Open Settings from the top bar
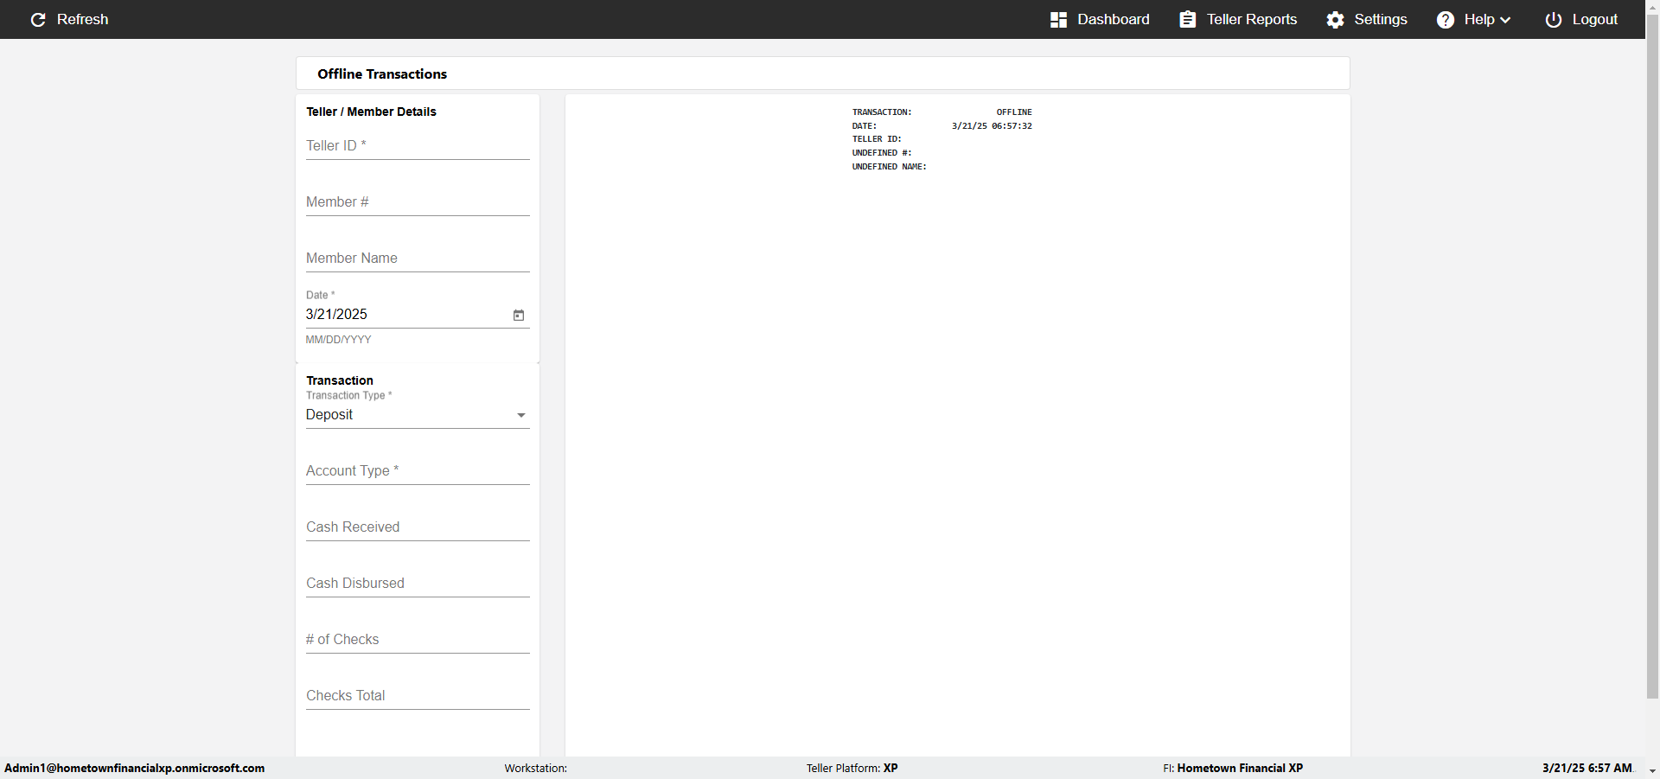This screenshot has width=1660, height=779. pyautogui.click(x=1381, y=20)
